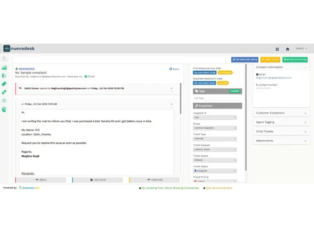Screen dimensions: 314x235
Task: Click the Reply button
Action: tap(41, 180)
